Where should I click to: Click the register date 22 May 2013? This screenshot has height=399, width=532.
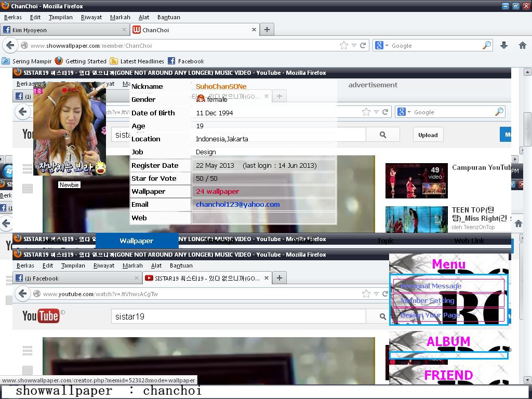click(215, 165)
